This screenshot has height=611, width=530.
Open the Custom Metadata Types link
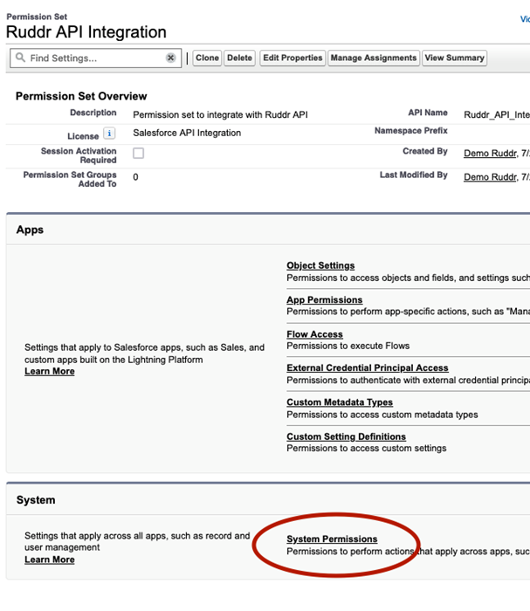click(x=340, y=402)
